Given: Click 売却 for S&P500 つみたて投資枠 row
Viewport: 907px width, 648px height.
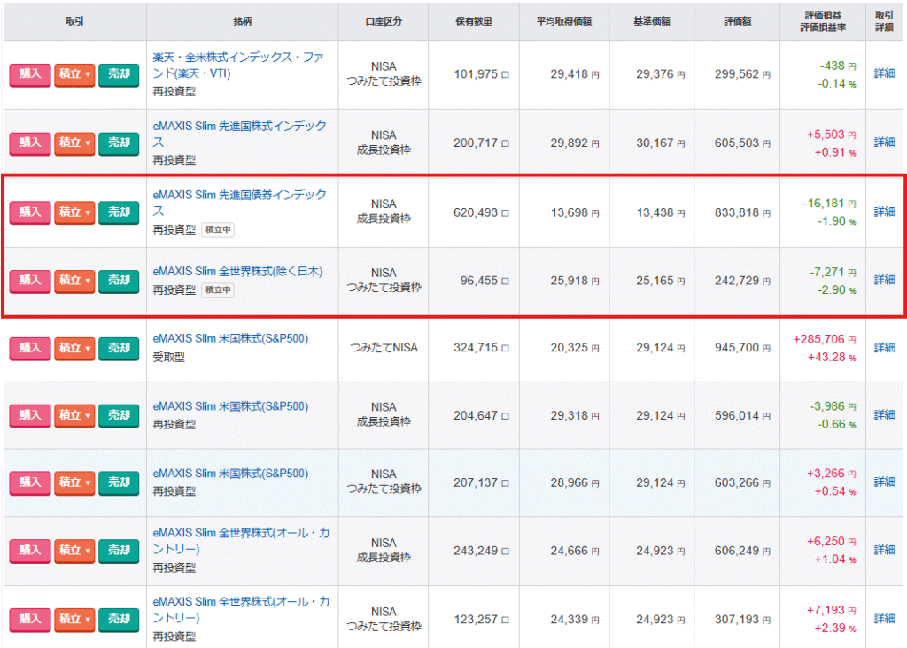Looking at the screenshot, I should click(119, 482).
